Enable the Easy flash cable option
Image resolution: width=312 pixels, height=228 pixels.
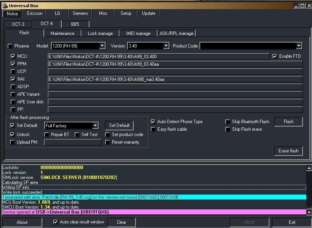(153, 130)
